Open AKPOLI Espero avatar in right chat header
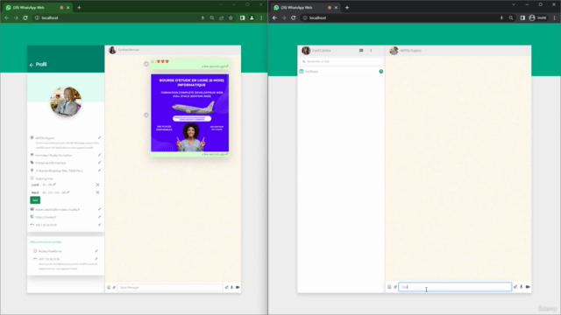Image resolution: width=561 pixels, height=315 pixels. click(x=394, y=51)
